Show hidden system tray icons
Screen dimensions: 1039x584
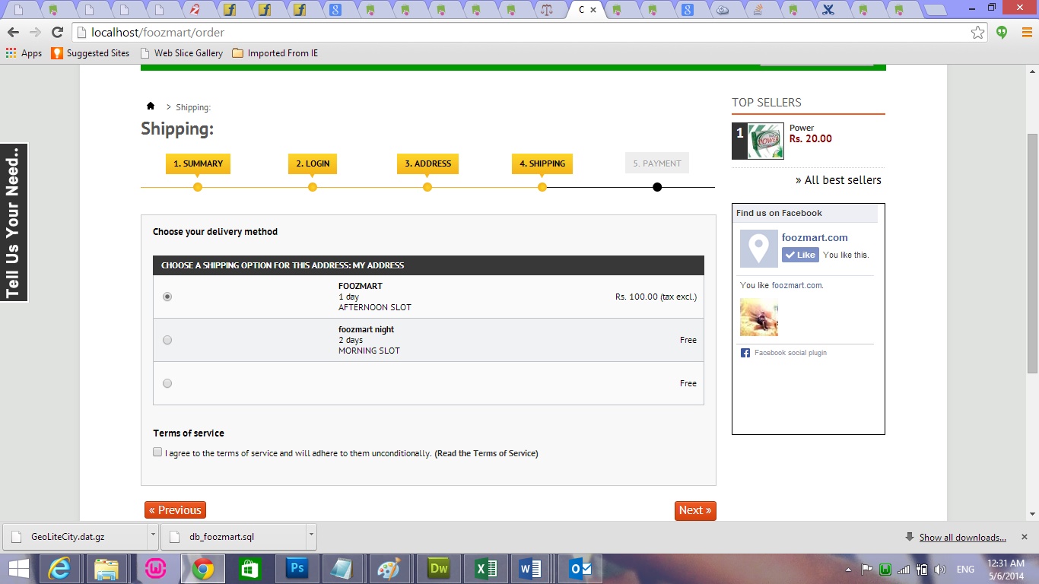(x=848, y=570)
